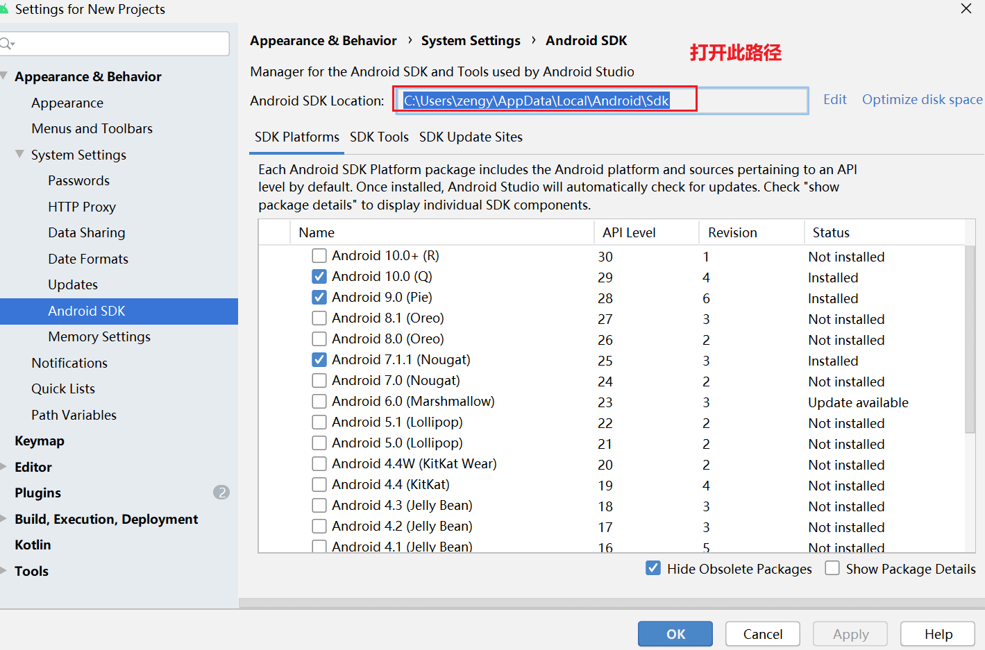Click System Settings in the breadcrumb
985x650 pixels.
point(471,41)
